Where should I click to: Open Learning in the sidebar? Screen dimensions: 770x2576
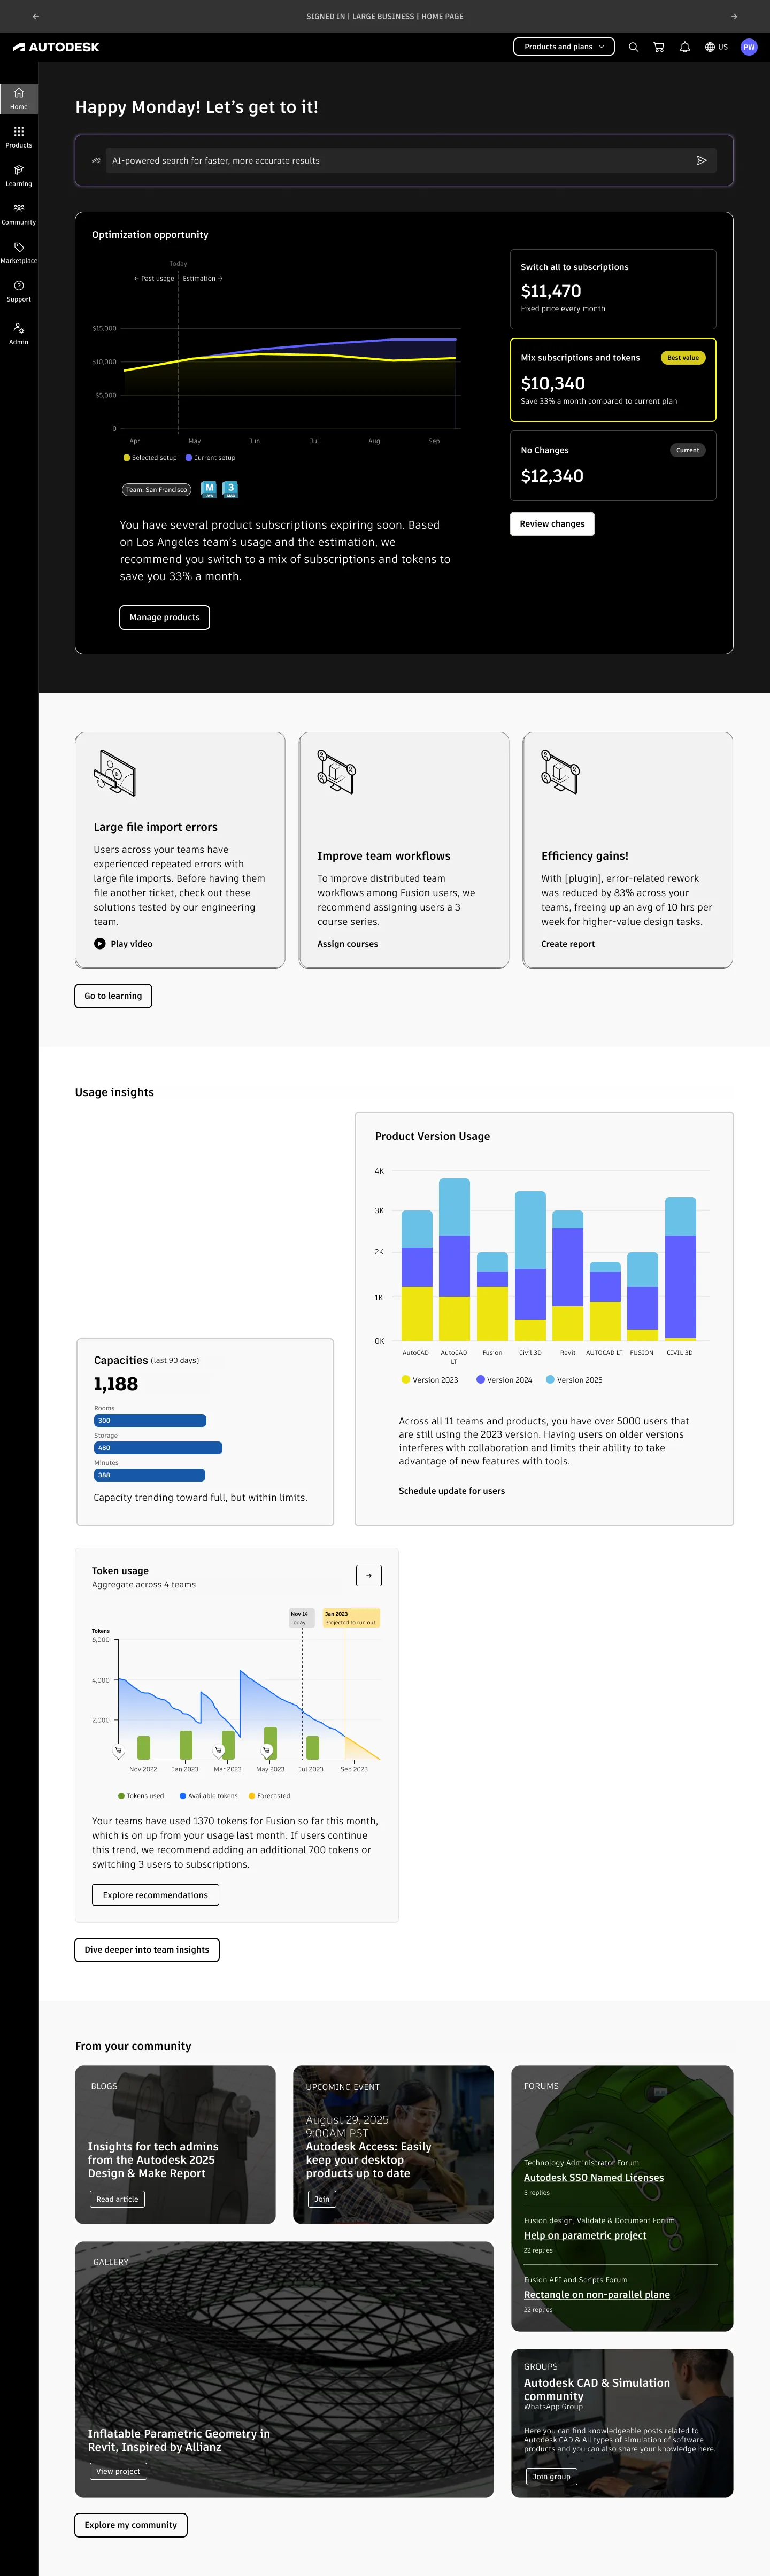tap(19, 175)
